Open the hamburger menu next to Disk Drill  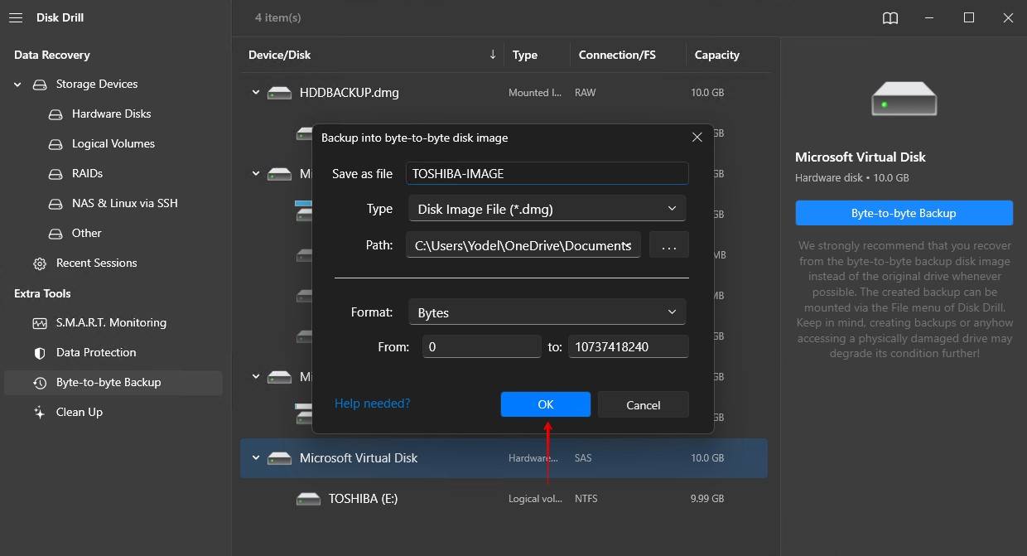[15, 17]
